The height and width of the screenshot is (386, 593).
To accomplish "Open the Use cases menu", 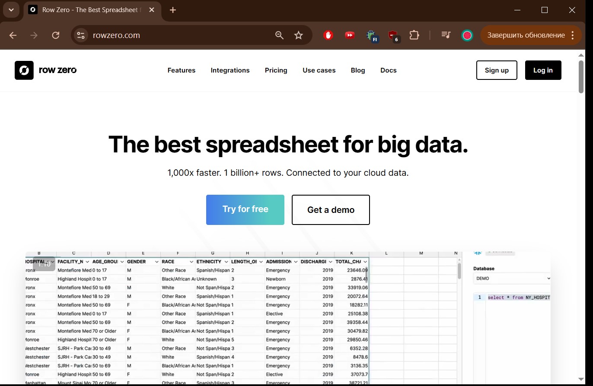I will (x=319, y=70).
